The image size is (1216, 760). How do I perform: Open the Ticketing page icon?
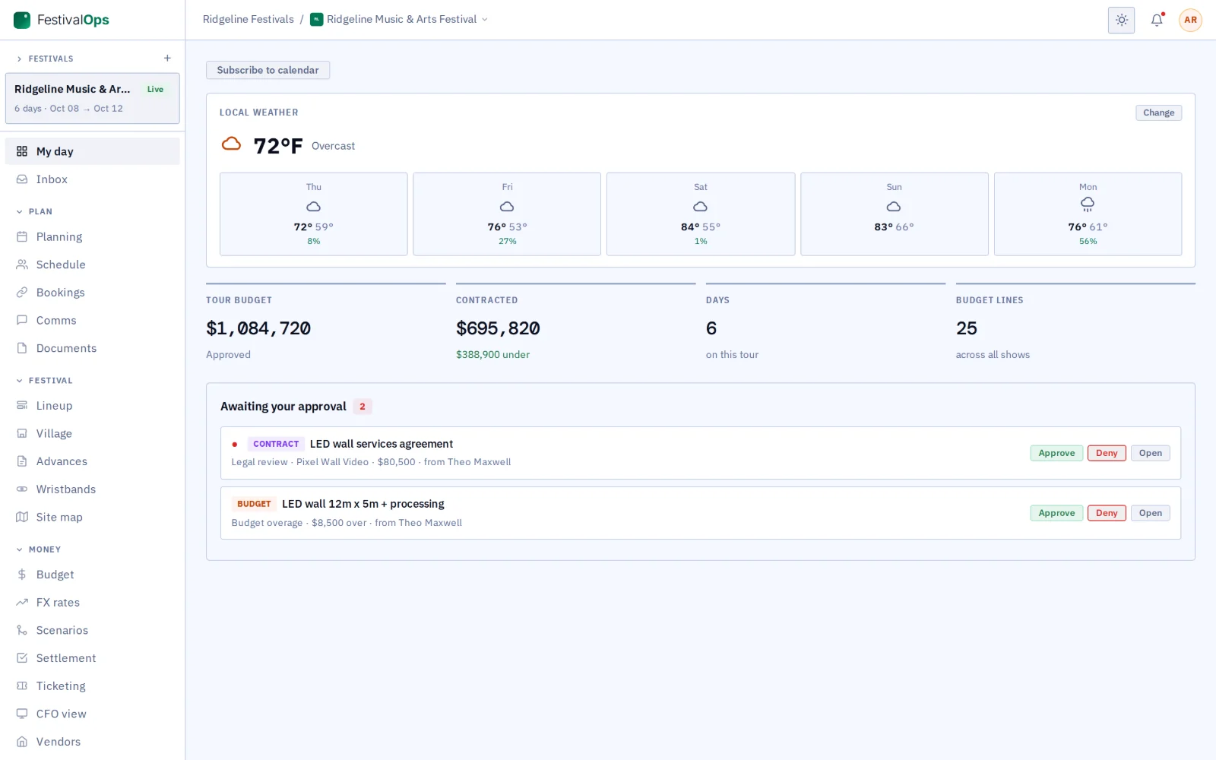pos(22,686)
